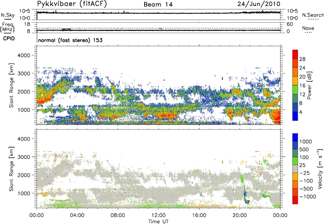Click the 'Freq. [MHz]' axis label
324x224 pixels.
pyautogui.click(x=8, y=27)
